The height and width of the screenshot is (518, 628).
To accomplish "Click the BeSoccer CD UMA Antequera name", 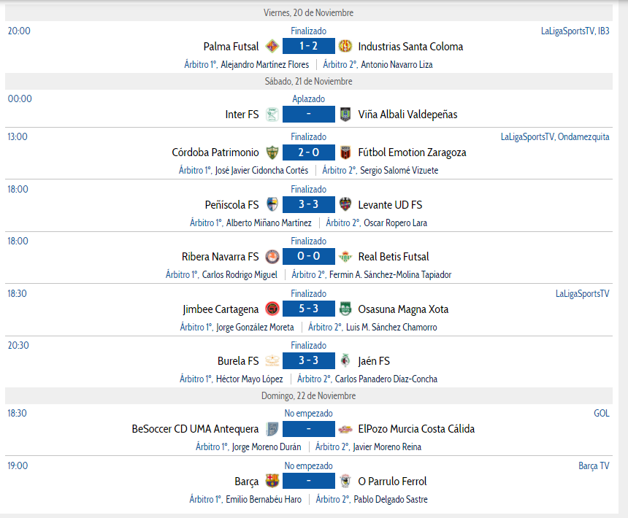I will pos(196,429).
